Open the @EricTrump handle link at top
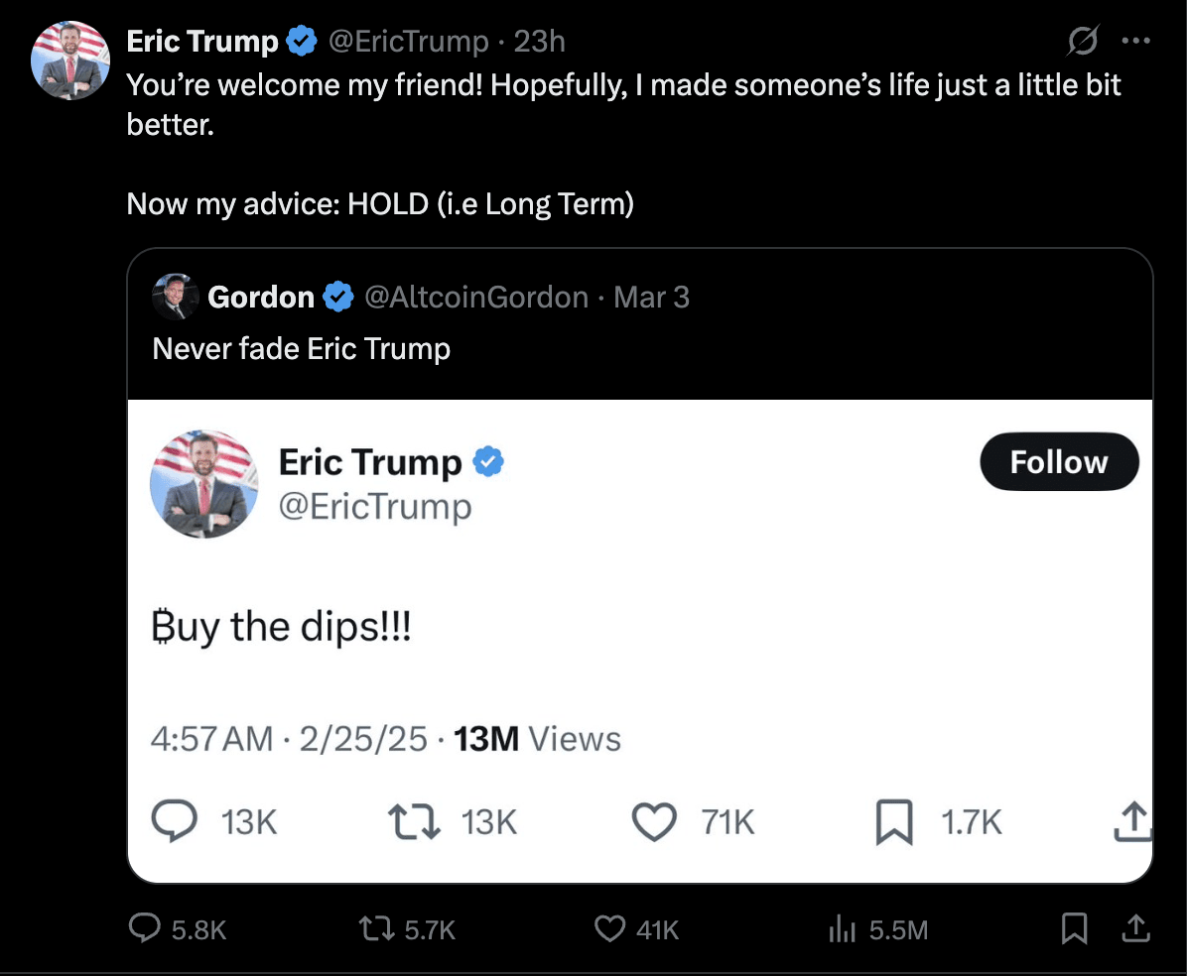The width and height of the screenshot is (1187, 976). click(408, 41)
